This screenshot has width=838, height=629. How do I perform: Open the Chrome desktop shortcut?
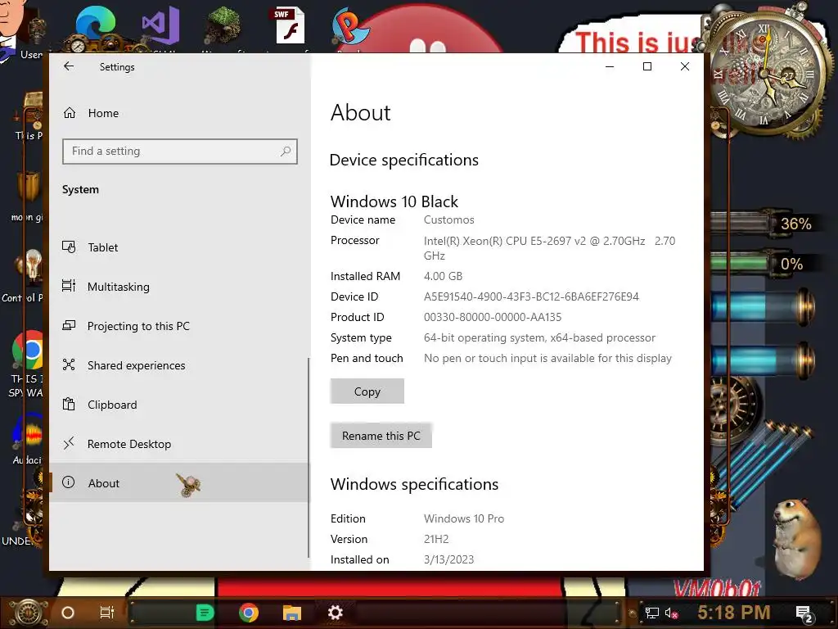point(27,350)
